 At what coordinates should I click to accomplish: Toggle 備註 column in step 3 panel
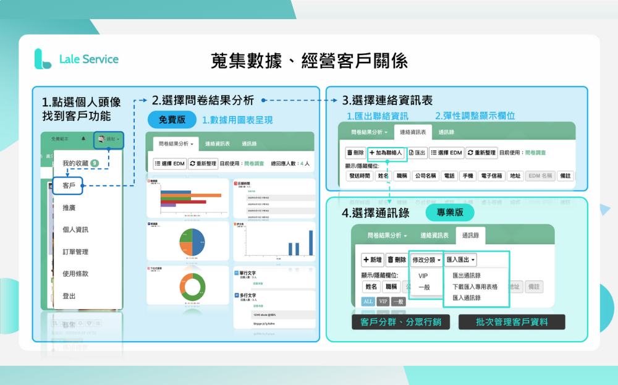(565, 176)
